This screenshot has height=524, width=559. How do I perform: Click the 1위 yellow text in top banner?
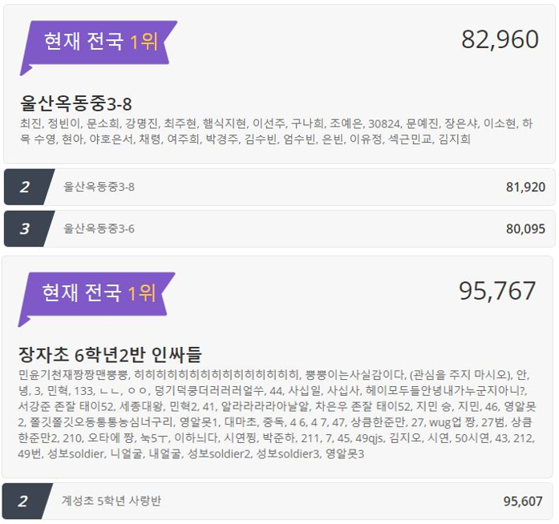[144, 42]
